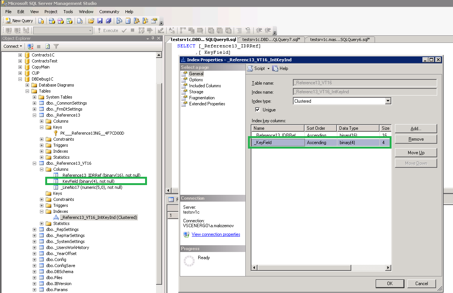Open the Edit menu
453x293 pixels.
tap(21, 12)
